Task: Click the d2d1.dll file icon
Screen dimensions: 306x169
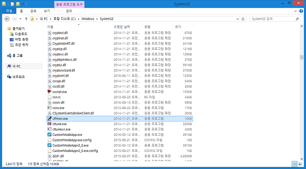Action: tap(49, 156)
